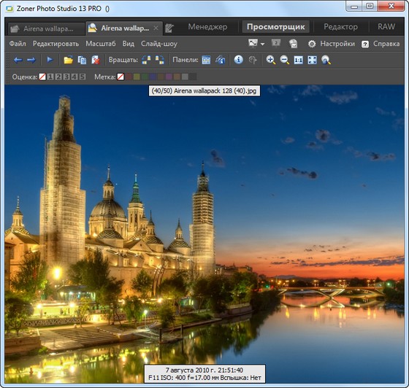Set rating to 2
Screen dimensions: 409x388
point(58,77)
